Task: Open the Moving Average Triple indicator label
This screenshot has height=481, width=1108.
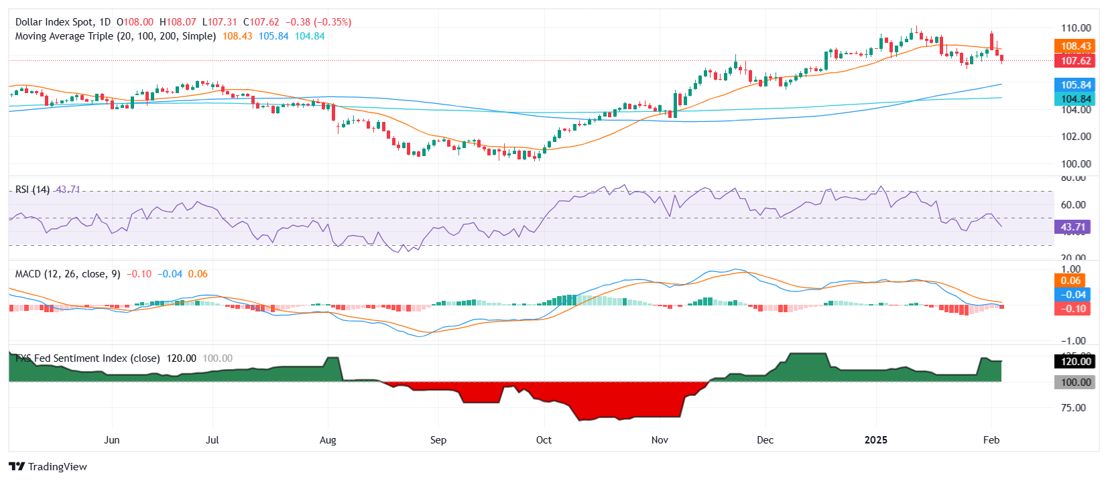Action: pos(115,36)
